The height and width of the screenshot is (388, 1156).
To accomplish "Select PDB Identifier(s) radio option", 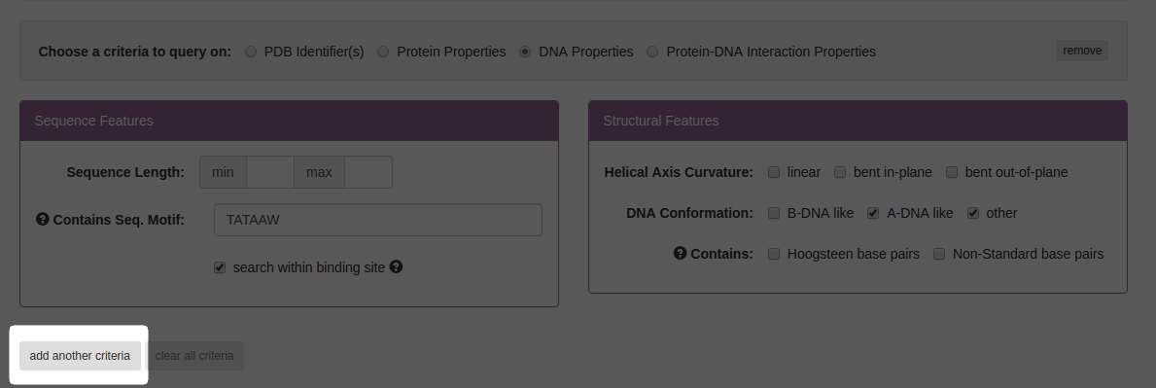I will tap(251, 52).
